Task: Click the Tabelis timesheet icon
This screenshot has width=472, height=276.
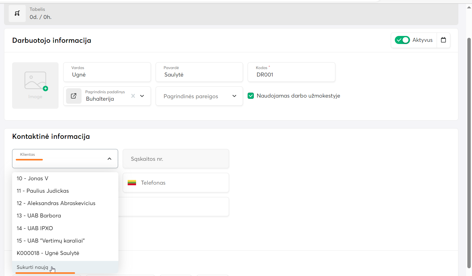Action: pyautogui.click(x=17, y=13)
